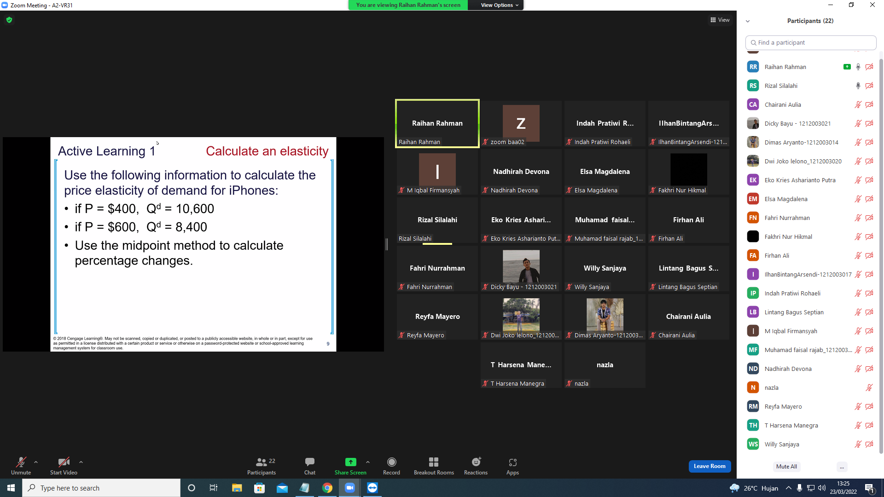Click the green Share Screen icon
The image size is (884, 497).
click(x=351, y=462)
